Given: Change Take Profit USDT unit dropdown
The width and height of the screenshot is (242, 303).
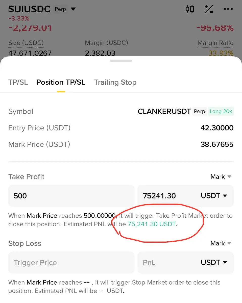Looking at the screenshot, I should click(214, 196).
